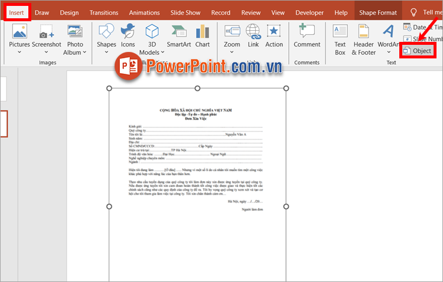Viewport: 443px width, 282px height.
Task: Open the Photo Album icon
Action: click(75, 31)
